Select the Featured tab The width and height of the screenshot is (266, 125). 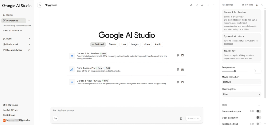click(98, 44)
